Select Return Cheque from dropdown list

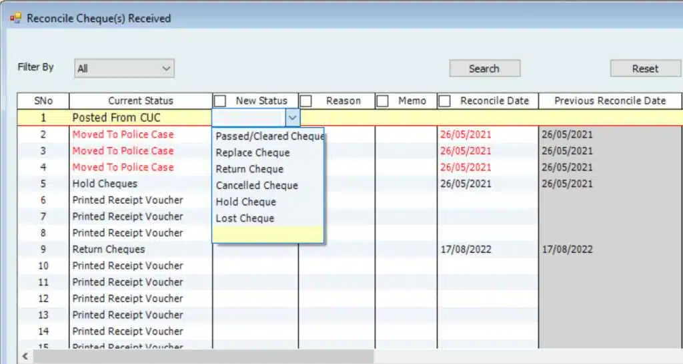click(249, 169)
